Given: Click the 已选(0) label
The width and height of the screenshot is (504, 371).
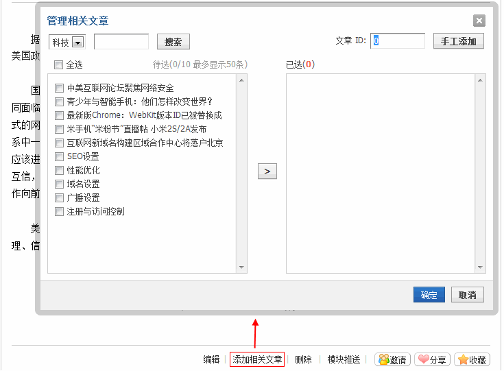Looking at the screenshot, I should 300,64.
